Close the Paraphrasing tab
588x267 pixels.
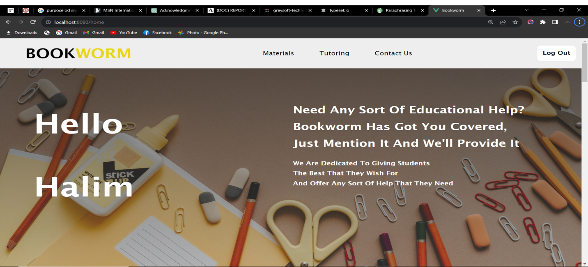pos(423,10)
